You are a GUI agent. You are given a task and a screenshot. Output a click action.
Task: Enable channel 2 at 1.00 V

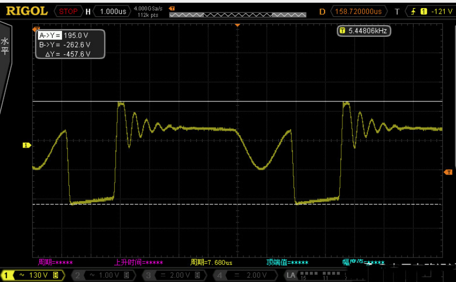coord(103,275)
